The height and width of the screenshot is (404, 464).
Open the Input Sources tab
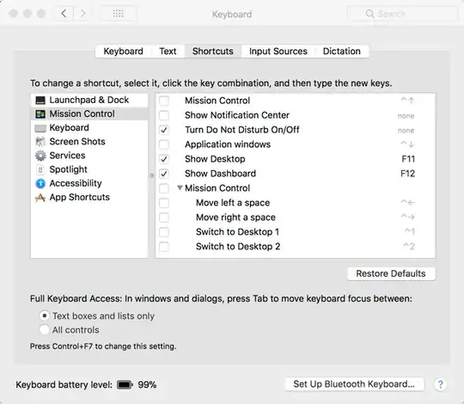(278, 52)
